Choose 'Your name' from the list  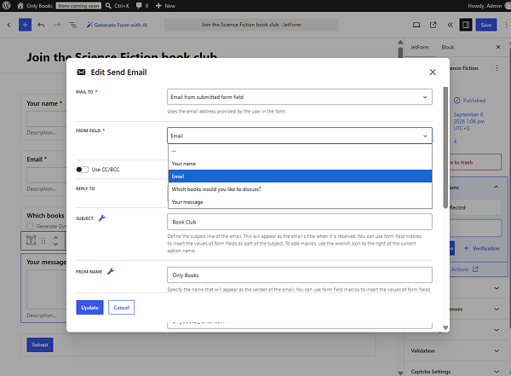tap(300, 164)
